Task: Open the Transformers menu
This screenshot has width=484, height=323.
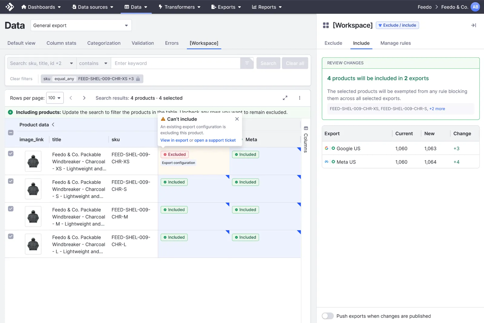Action: (x=180, y=7)
